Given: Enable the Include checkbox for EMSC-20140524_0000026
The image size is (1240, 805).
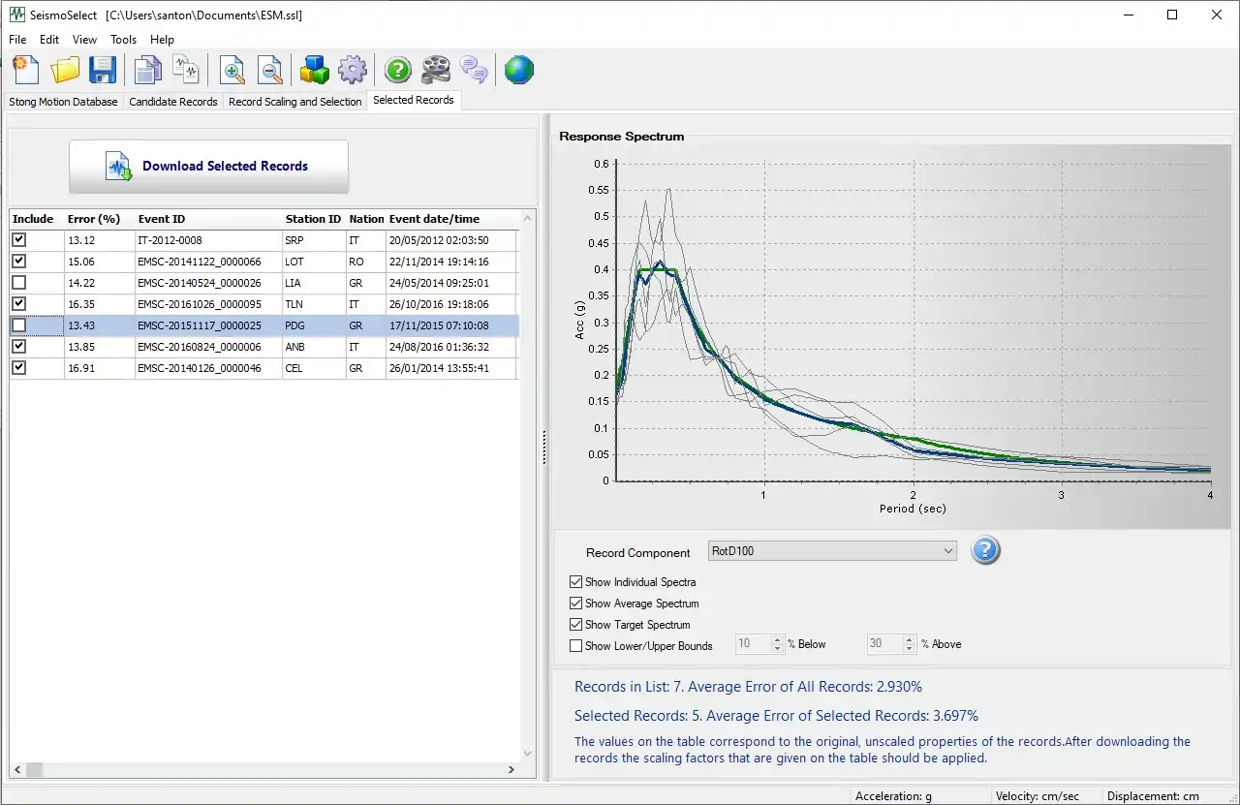Looking at the screenshot, I should tap(19, 283).
